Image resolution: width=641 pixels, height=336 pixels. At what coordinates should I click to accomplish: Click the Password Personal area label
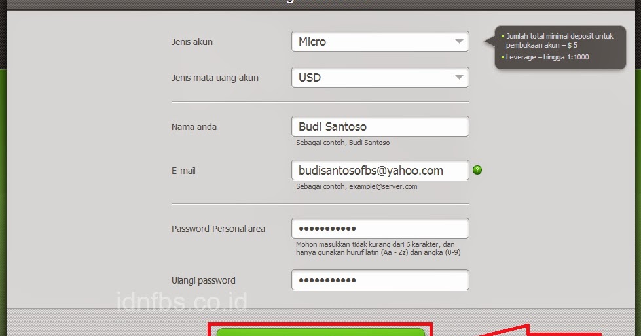point(218,229)
